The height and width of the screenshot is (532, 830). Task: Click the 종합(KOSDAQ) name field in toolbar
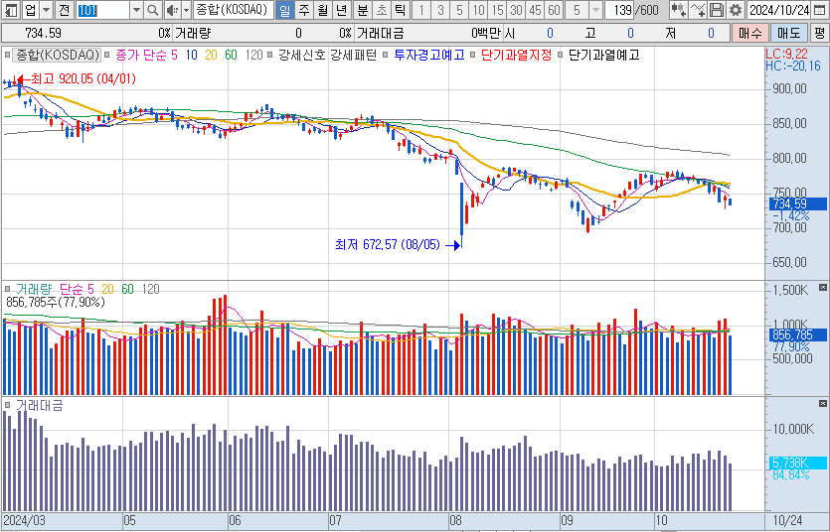(x=233, y=10)
